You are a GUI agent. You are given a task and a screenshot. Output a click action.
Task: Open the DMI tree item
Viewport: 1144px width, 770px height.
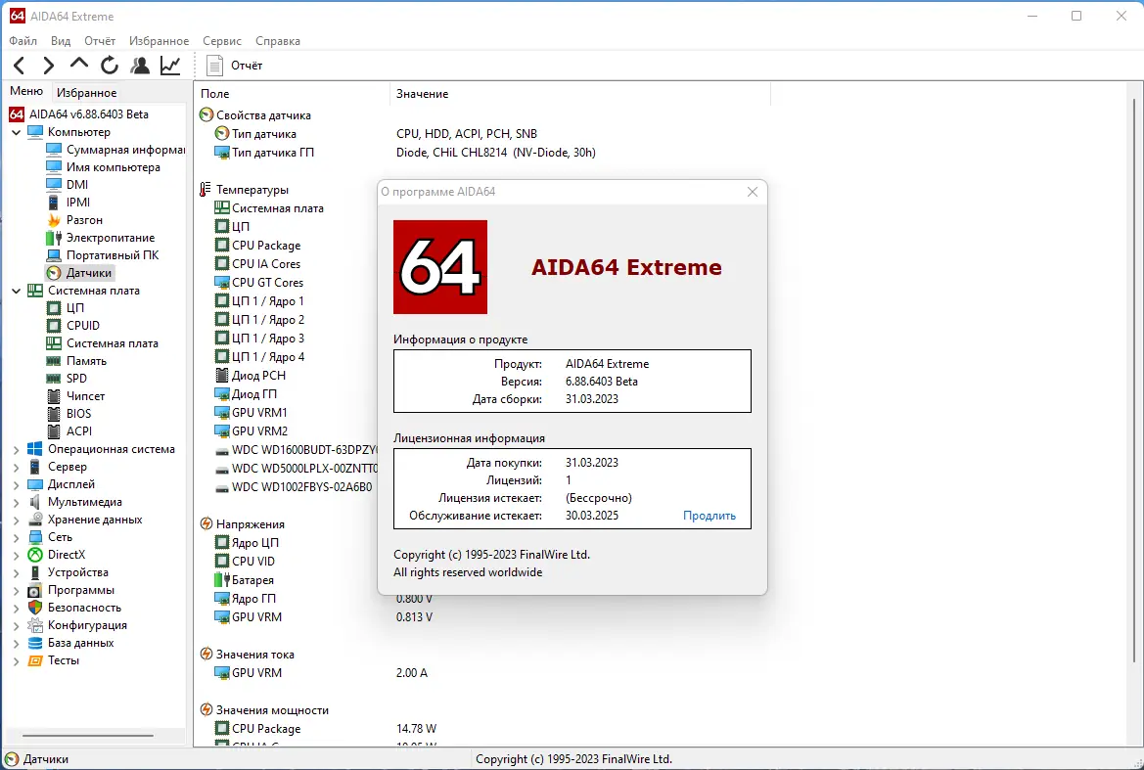(x=68, y=185)
